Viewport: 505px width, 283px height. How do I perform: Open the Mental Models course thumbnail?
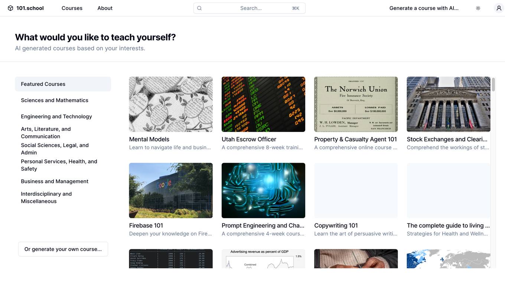click(x=171, y=104)
